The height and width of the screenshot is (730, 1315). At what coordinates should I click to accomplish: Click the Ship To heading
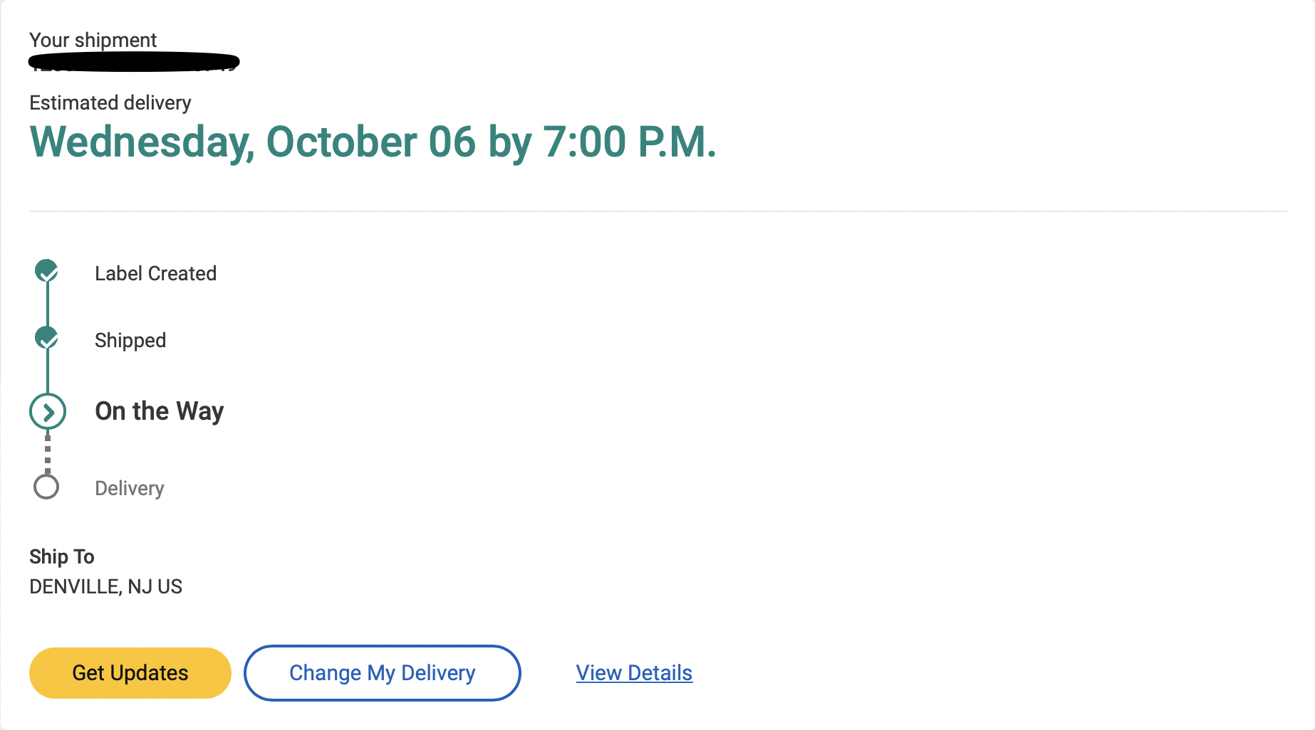click(x=62, y=557)
